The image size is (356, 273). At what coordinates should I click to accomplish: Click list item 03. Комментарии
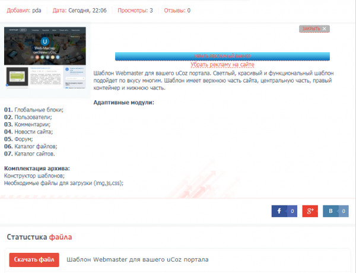point(27,125)
